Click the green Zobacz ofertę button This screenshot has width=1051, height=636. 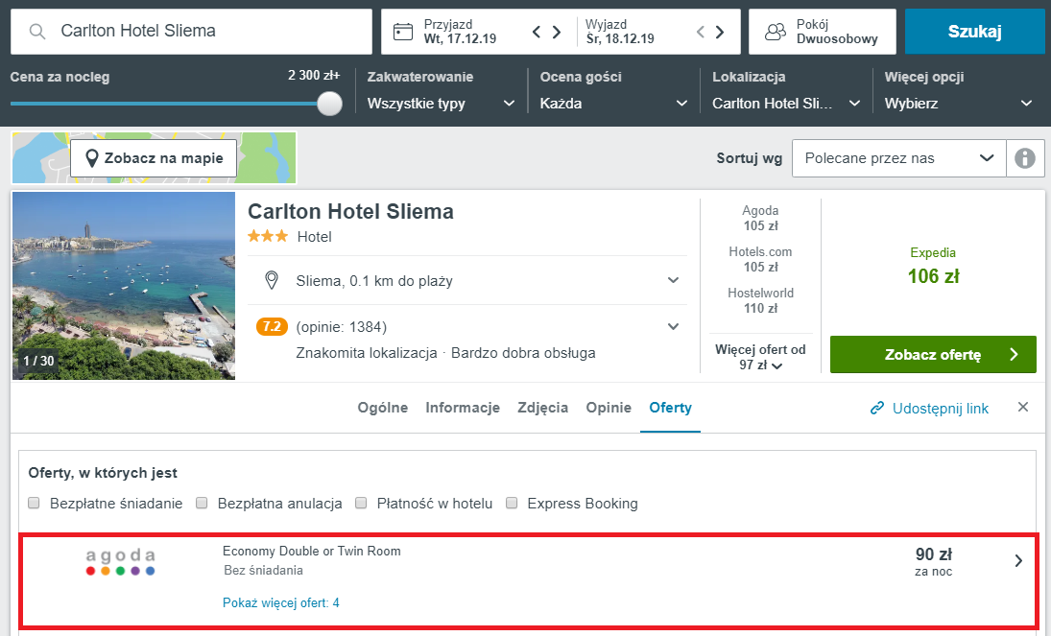pyautogui.click(x=933, y=355)
